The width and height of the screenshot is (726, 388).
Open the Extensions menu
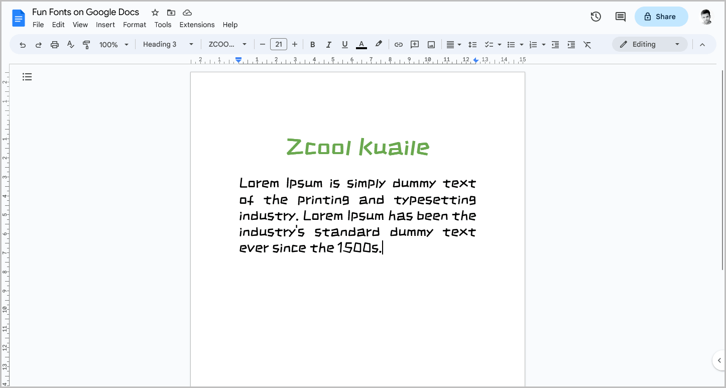(197, 25)
